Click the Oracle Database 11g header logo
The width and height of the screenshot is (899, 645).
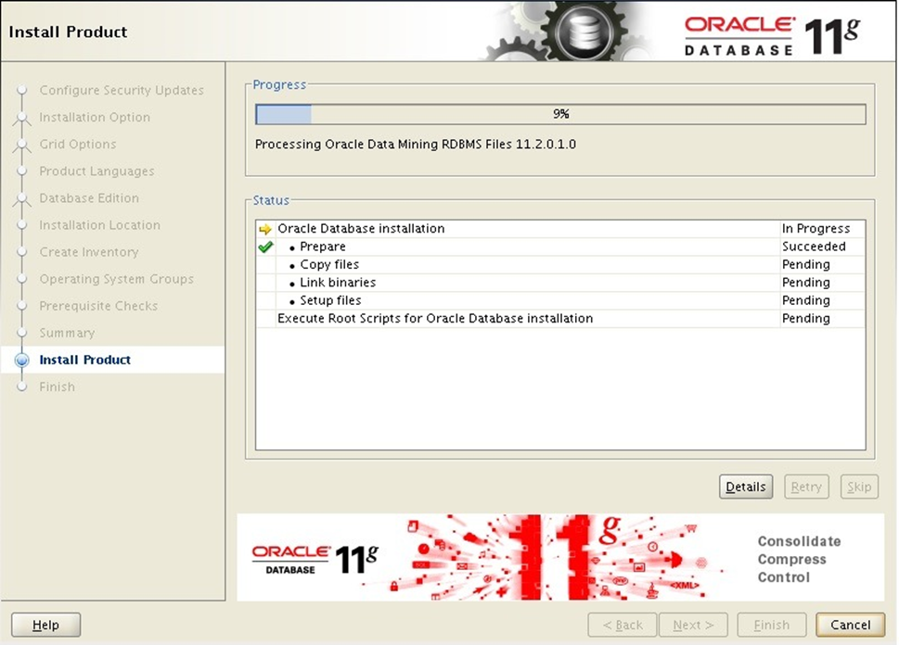click(x=771, y=37)
